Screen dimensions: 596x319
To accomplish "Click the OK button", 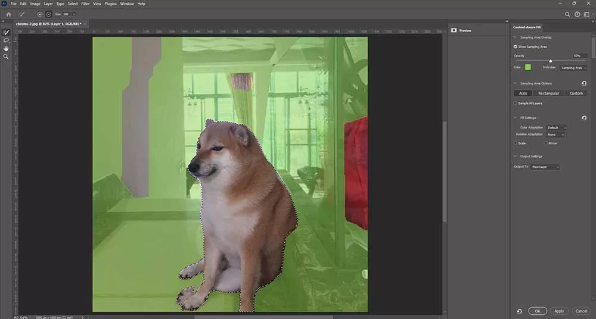I will pyautogui.click(x=537, y=311).
